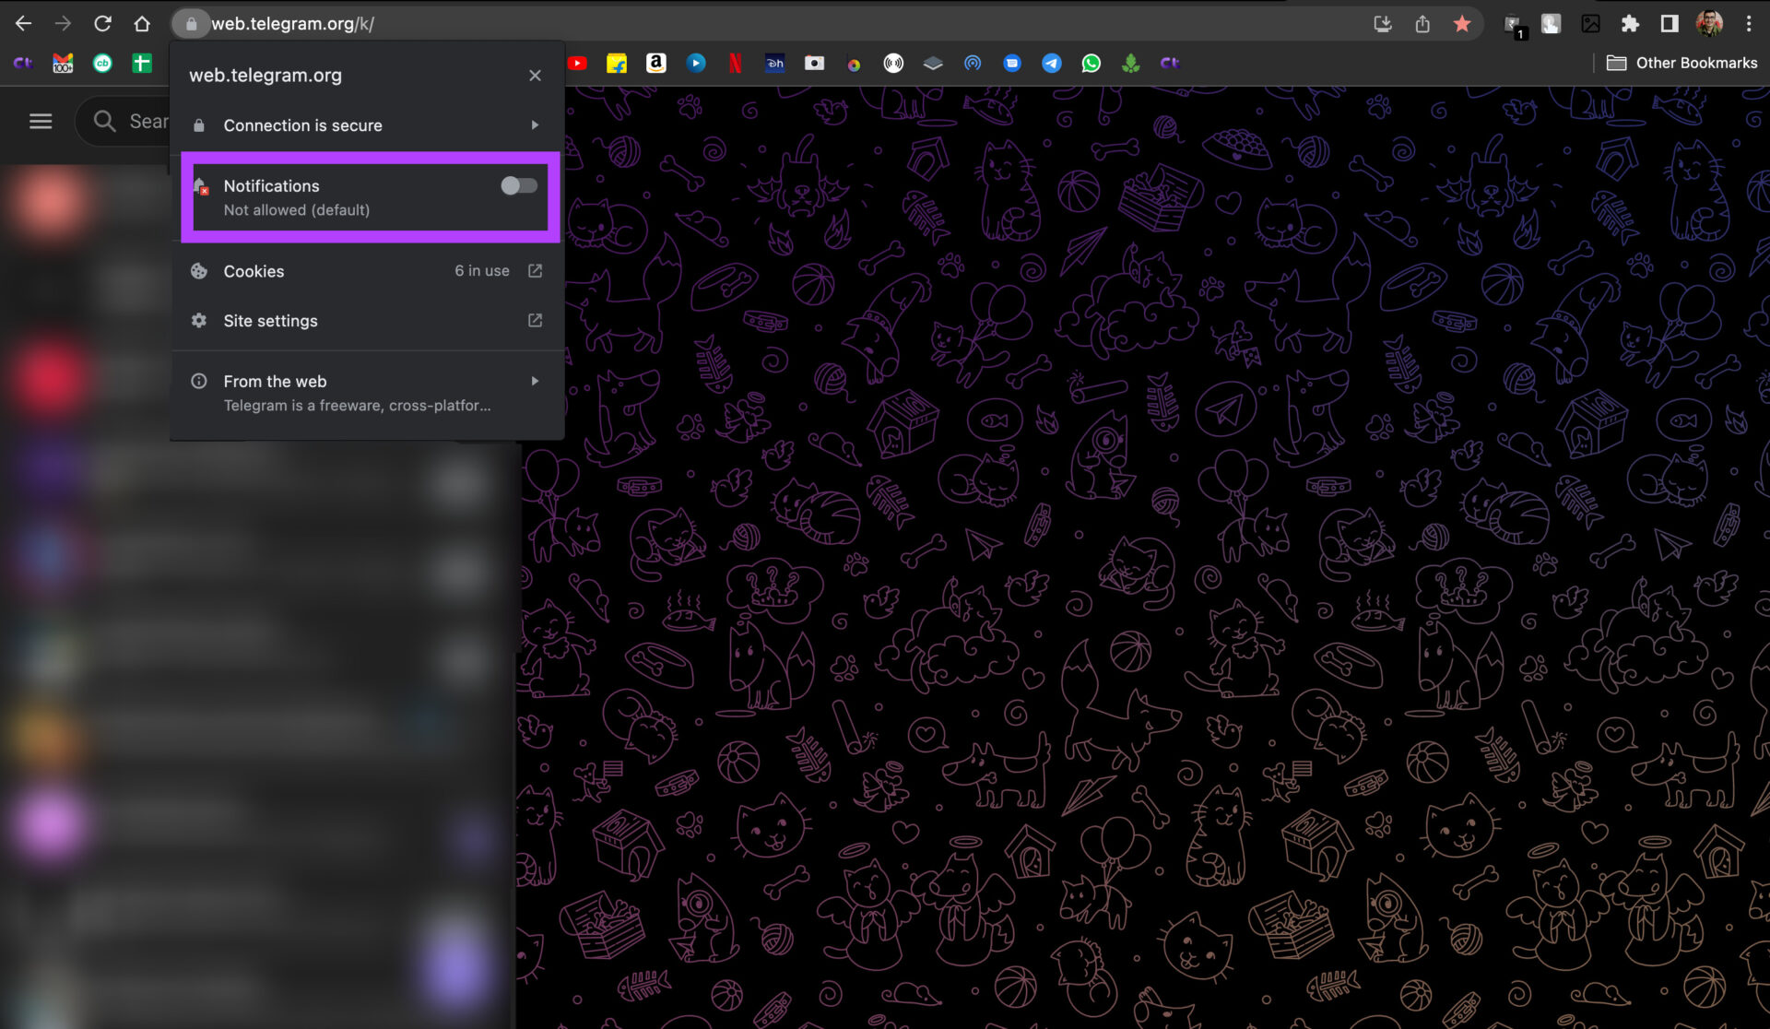Expand From the web section arrow

[x=535, y=382]
